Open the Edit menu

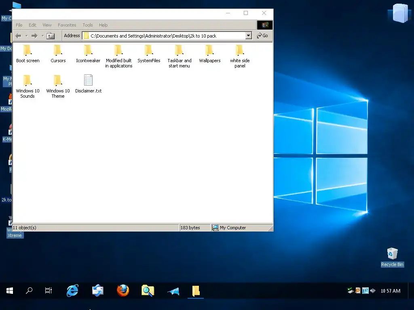(x=32, y=25)
